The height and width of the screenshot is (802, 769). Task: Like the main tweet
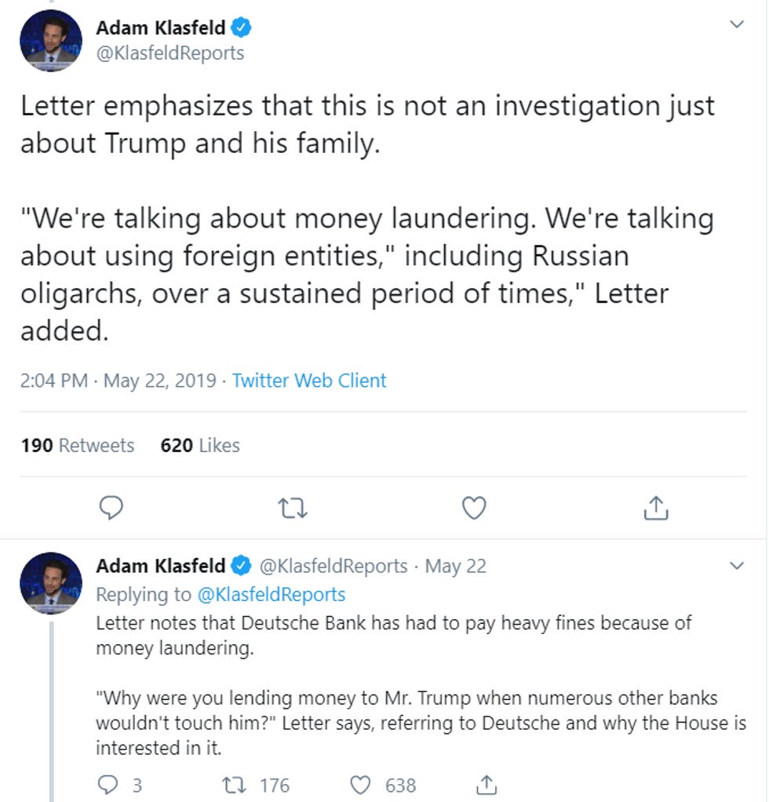[x=474, y=509]
